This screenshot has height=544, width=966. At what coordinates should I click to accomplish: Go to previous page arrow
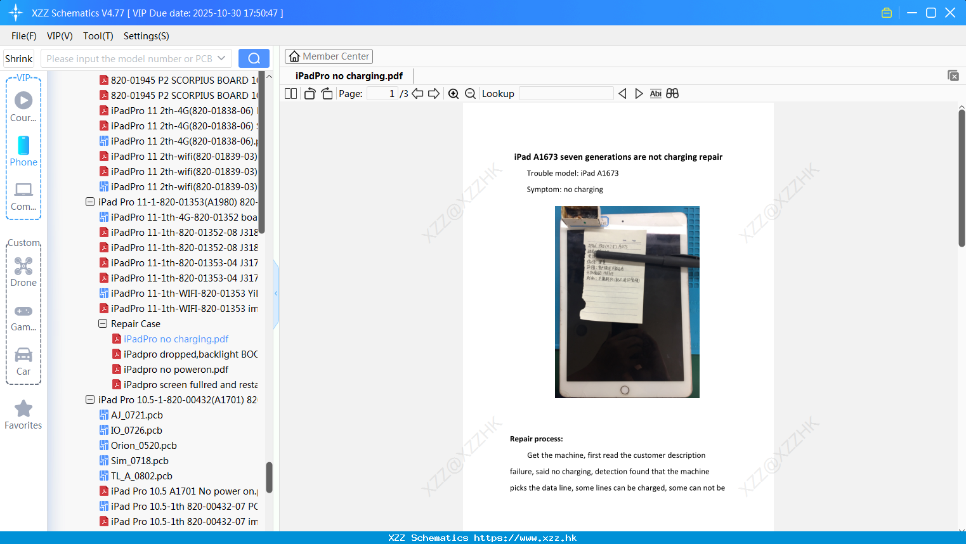point(417,93)
